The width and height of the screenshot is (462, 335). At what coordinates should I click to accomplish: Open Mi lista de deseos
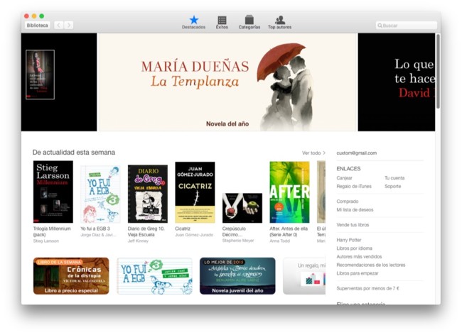(x=355, y=209)
